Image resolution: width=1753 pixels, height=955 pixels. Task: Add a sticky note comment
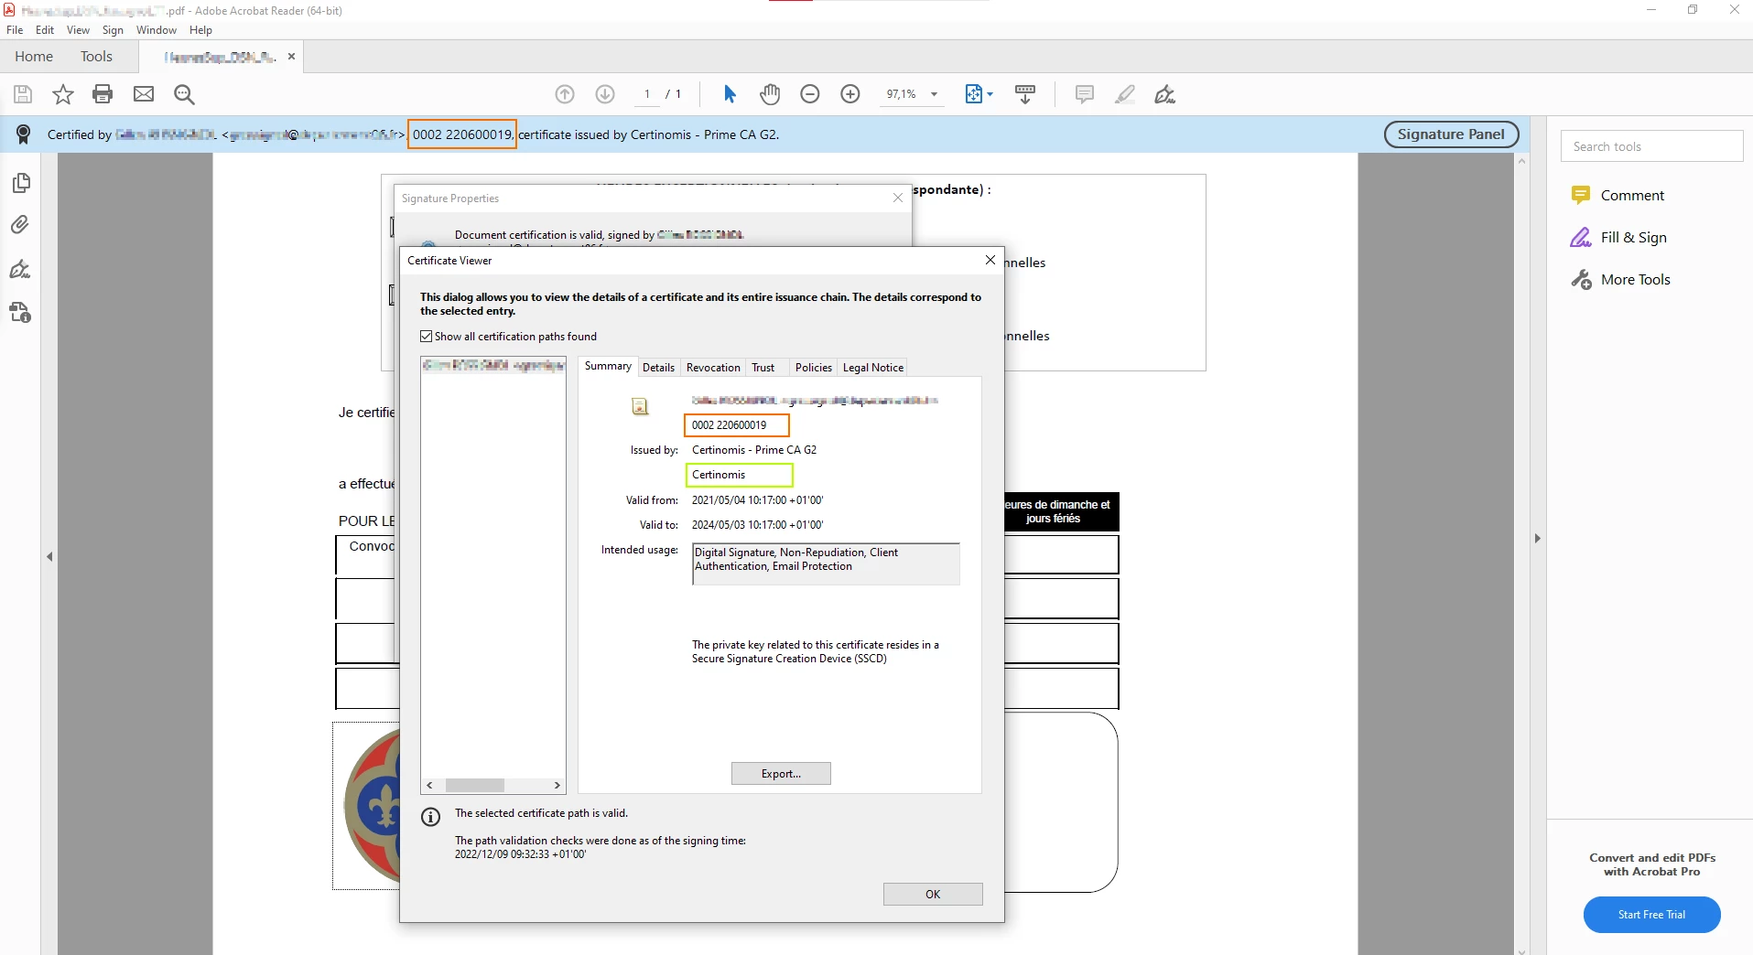coord(1085,94)
